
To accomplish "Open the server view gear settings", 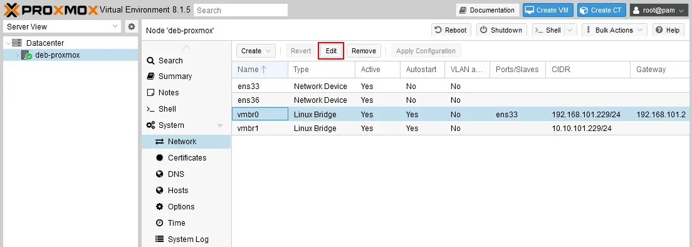I will point(132,26).
